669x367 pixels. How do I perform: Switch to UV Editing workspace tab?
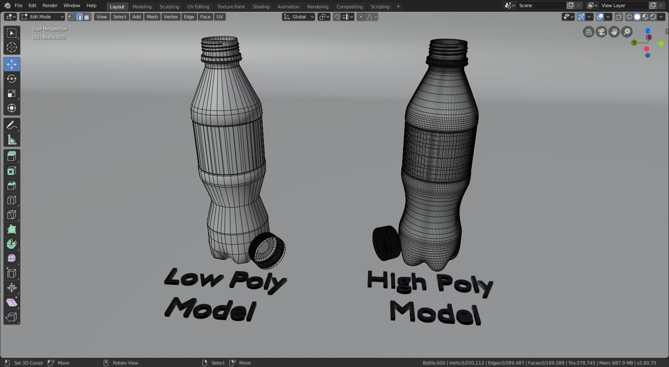(x=198, y=7)
